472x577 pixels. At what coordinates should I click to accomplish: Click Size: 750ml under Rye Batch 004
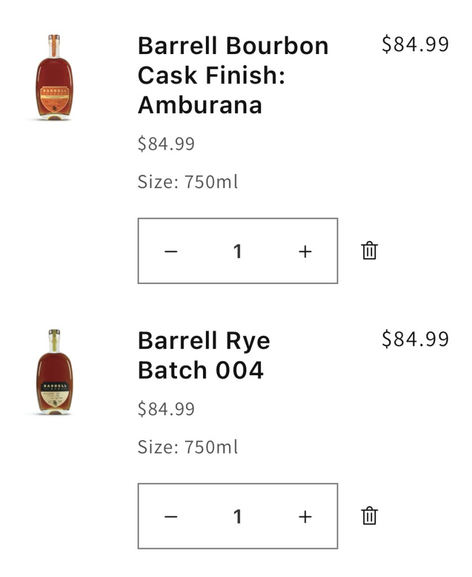[188, 447]
